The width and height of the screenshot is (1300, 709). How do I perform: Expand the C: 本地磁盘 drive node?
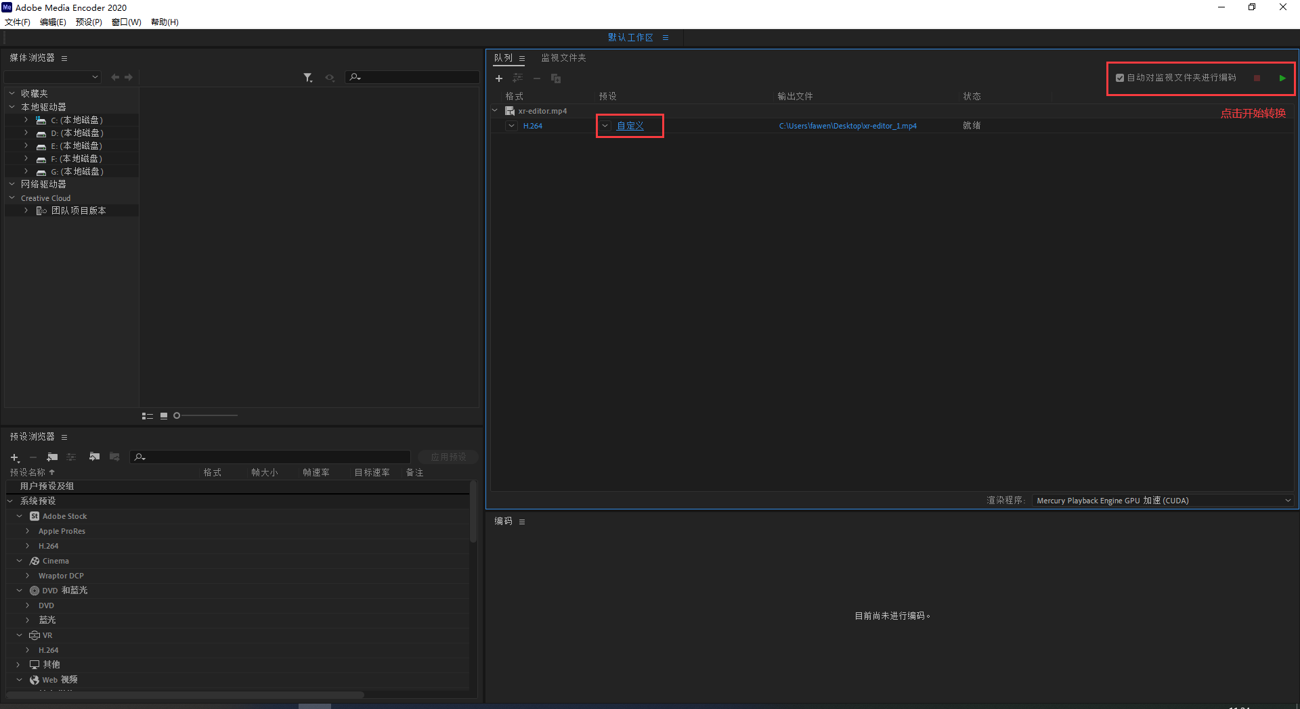click(x=26, y=120)
